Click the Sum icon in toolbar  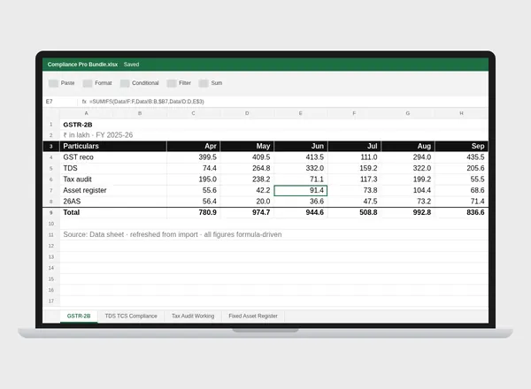pyautogui.click(x=204, y=83)
